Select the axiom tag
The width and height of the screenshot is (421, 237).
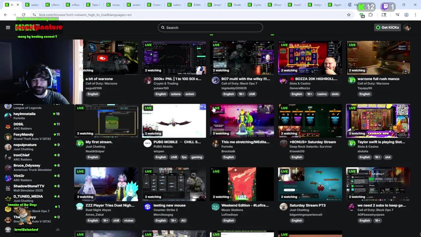point(190,94)
